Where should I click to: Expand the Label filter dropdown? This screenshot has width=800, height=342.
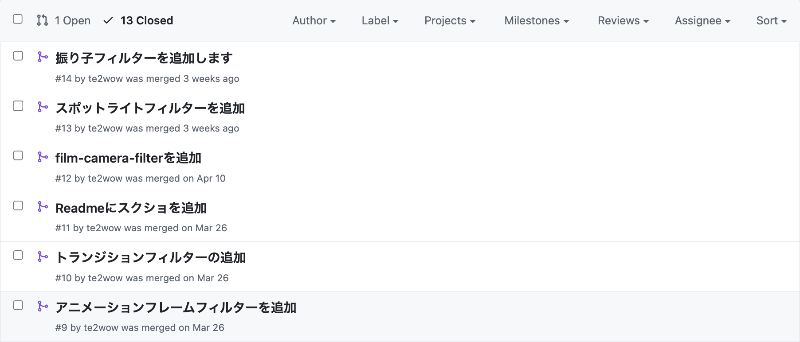tap(380, 21)
